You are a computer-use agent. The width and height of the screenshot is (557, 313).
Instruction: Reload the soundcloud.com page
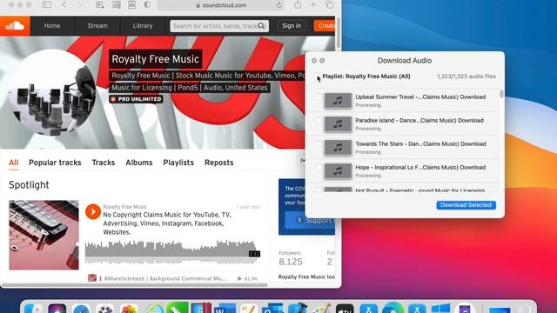[x=279, y=5]
